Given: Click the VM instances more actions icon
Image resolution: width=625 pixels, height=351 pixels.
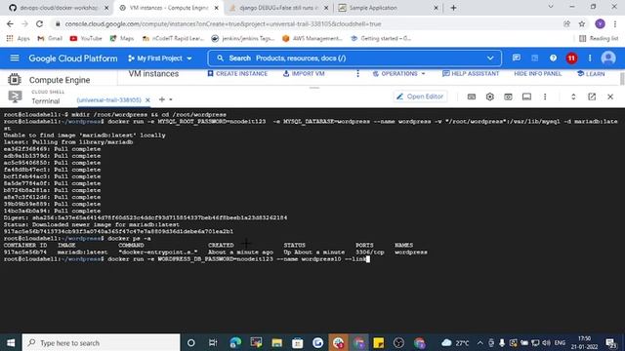Looking at the screenshot, I should [x=357, y=74].
